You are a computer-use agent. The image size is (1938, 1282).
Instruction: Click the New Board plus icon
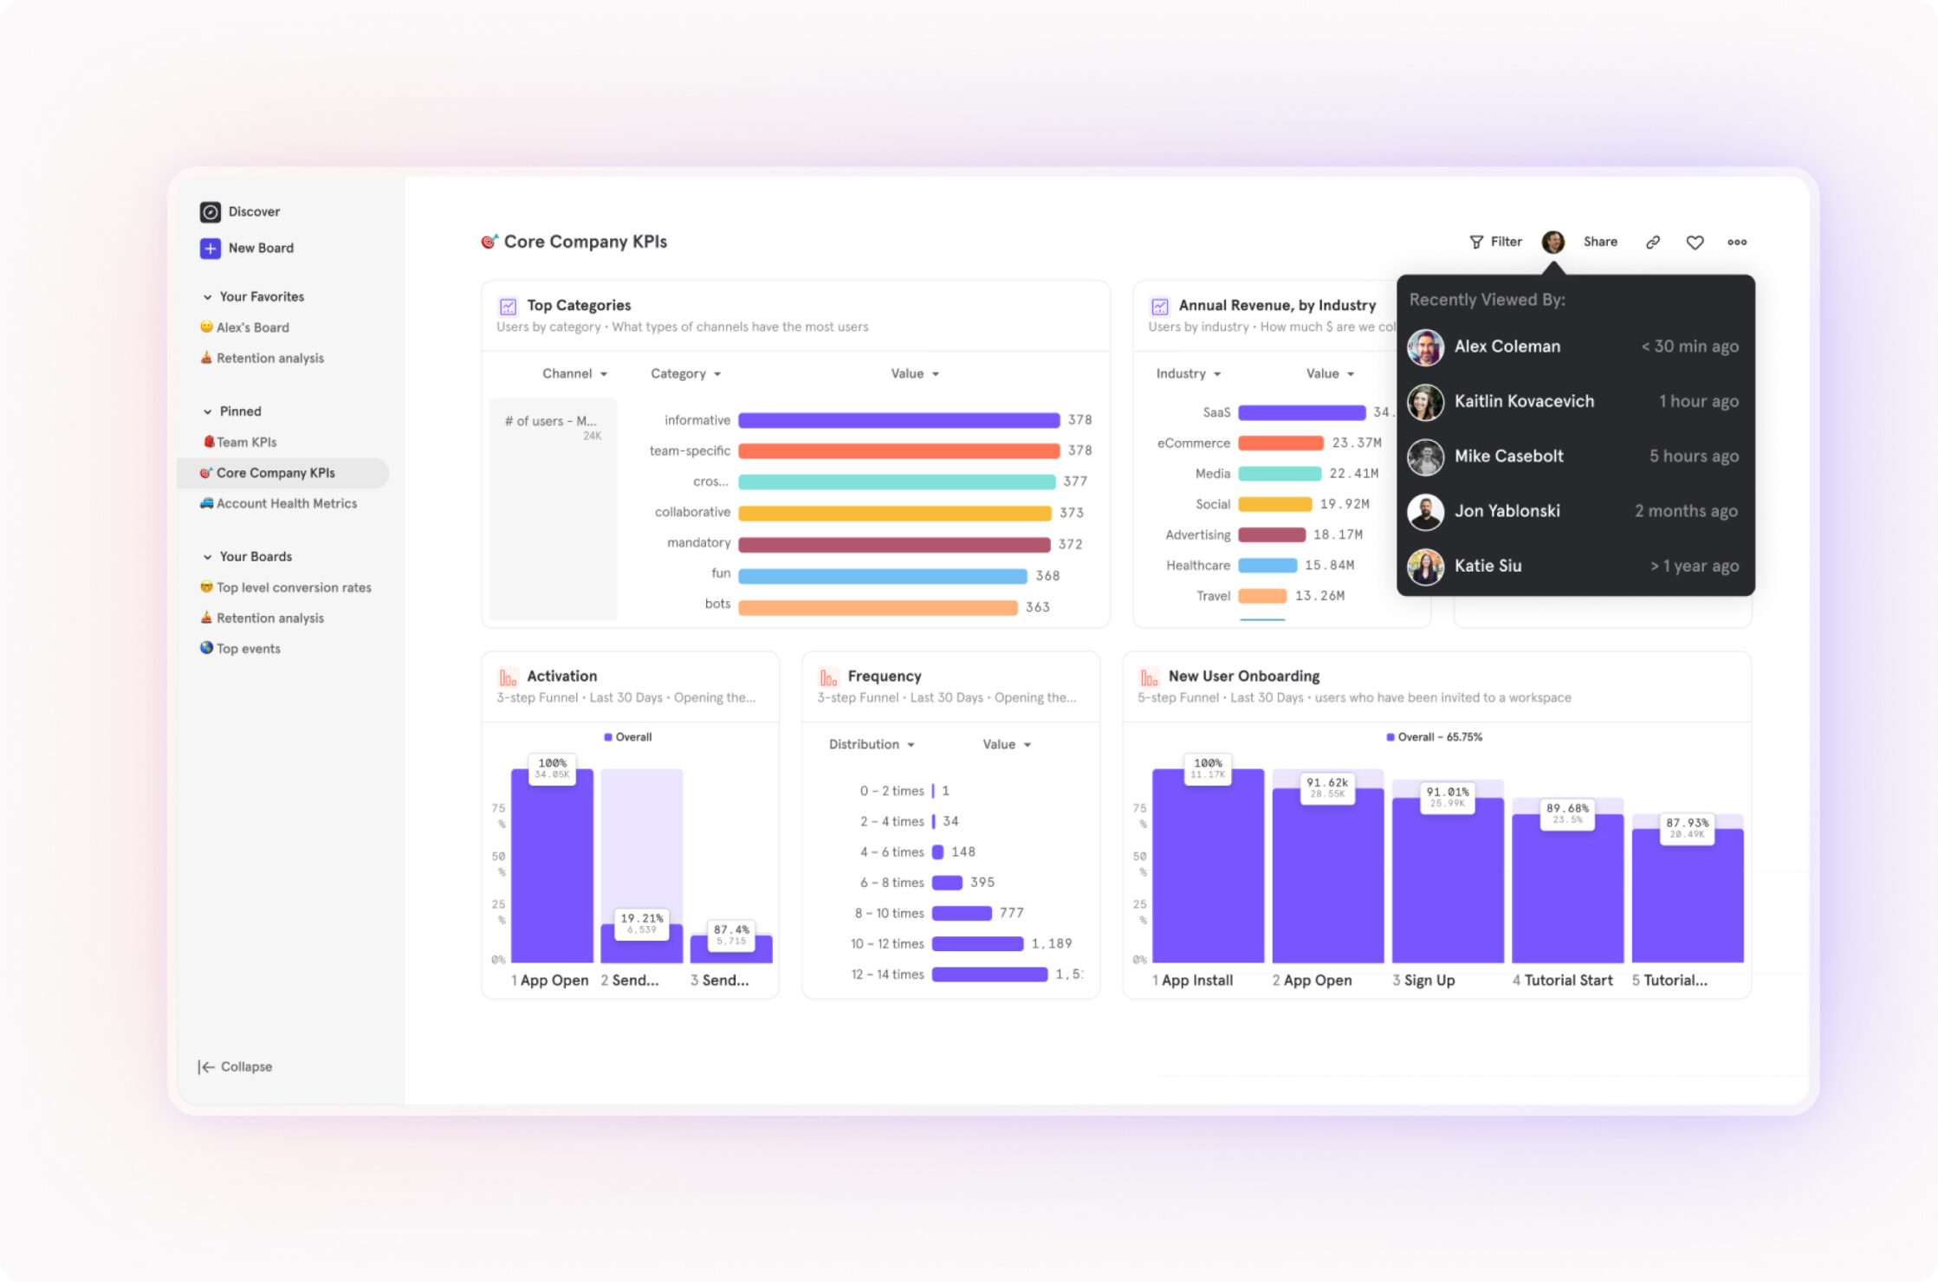tap(210, 249)
